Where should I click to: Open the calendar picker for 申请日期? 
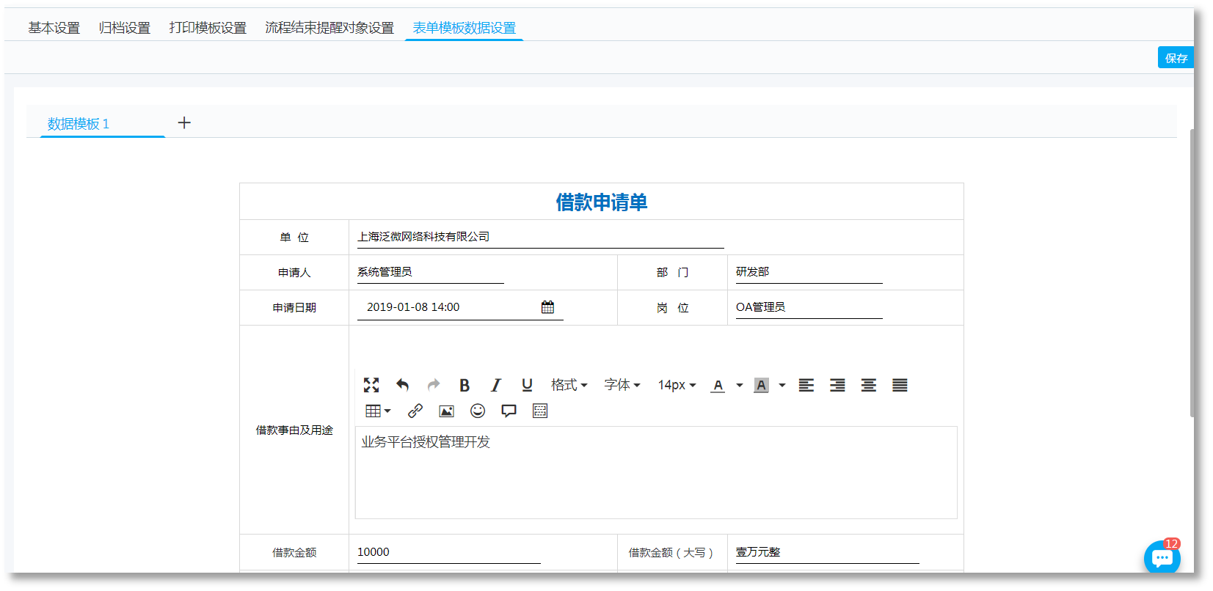(x=547, y=307)
